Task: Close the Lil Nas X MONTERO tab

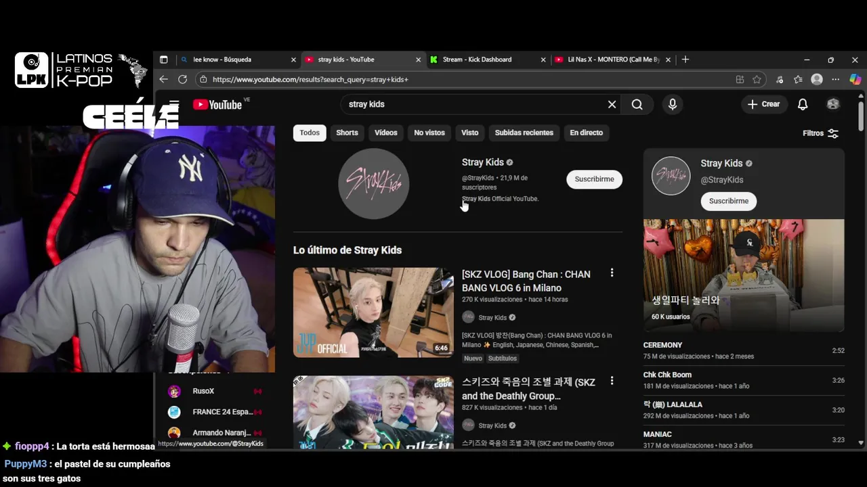Action: click(668, 60)
